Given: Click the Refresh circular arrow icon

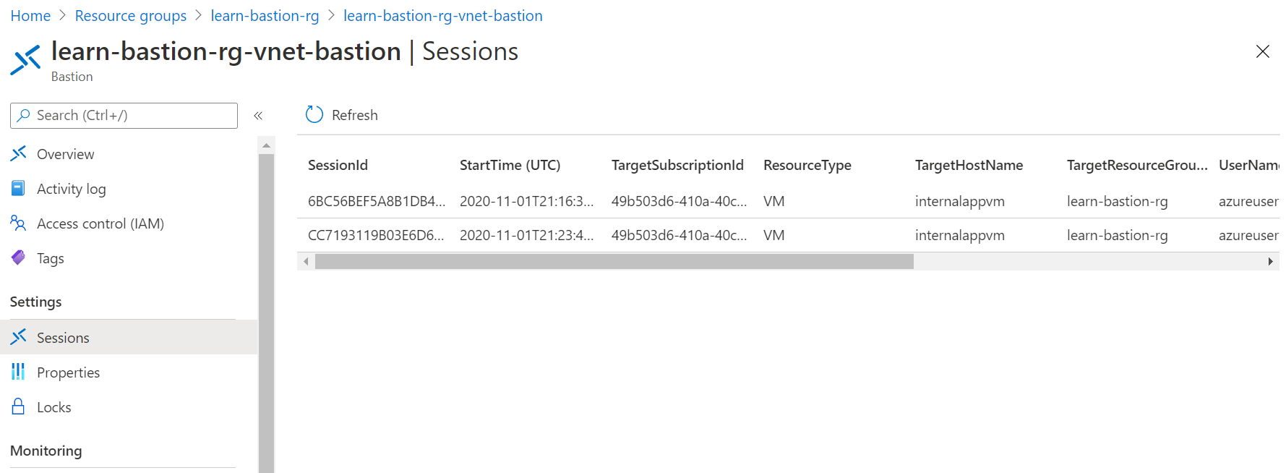Looking at the screenshot, I should click(314, 115).
